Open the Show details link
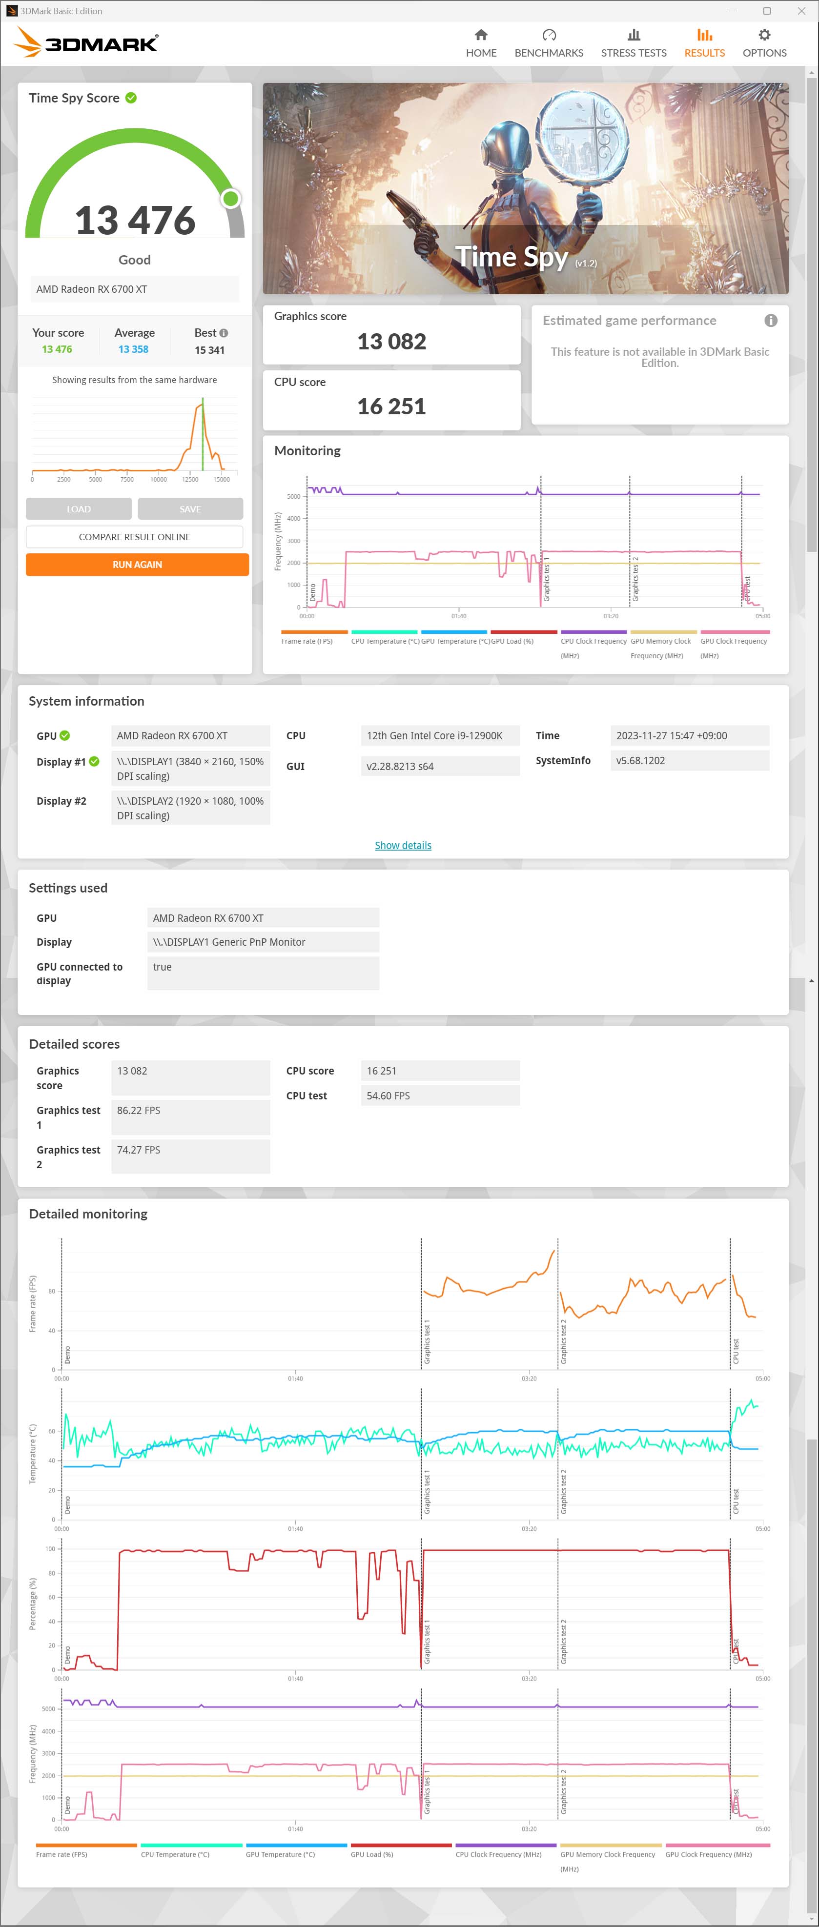 coord(403,845)
